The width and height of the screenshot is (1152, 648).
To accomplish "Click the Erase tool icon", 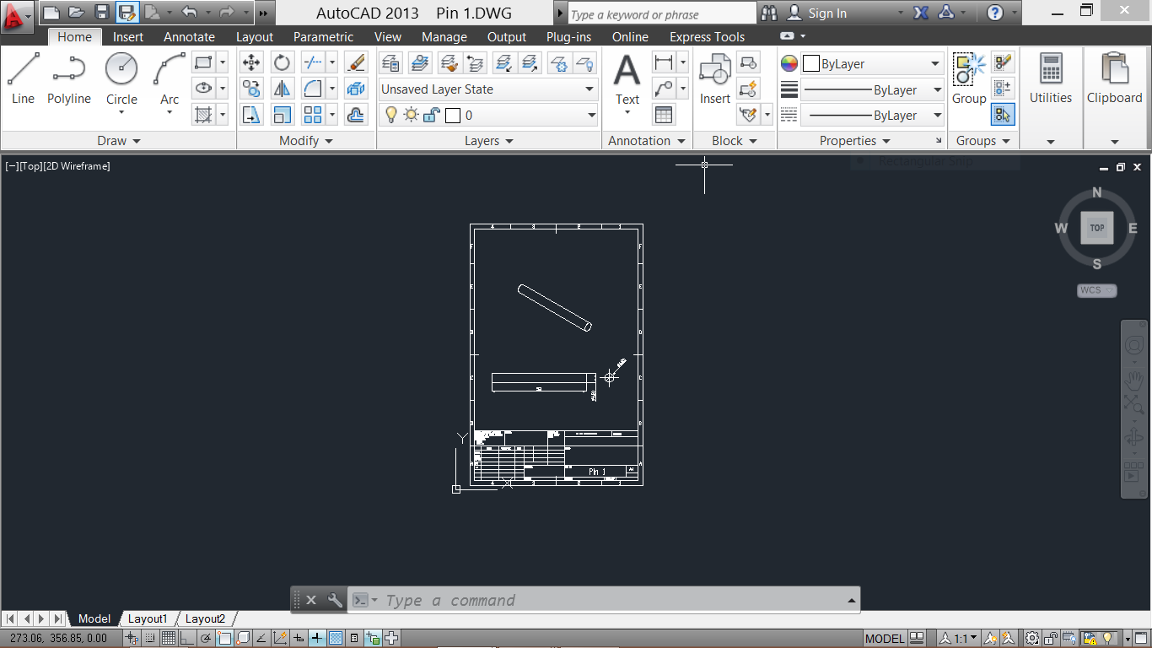I will (356, 62).
